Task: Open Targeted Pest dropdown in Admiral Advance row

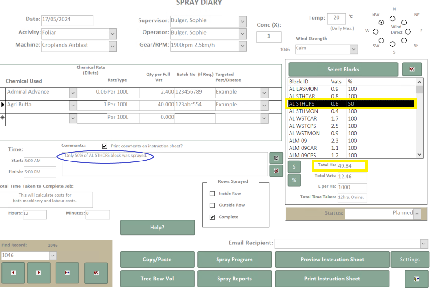Action: pos(264,93)
